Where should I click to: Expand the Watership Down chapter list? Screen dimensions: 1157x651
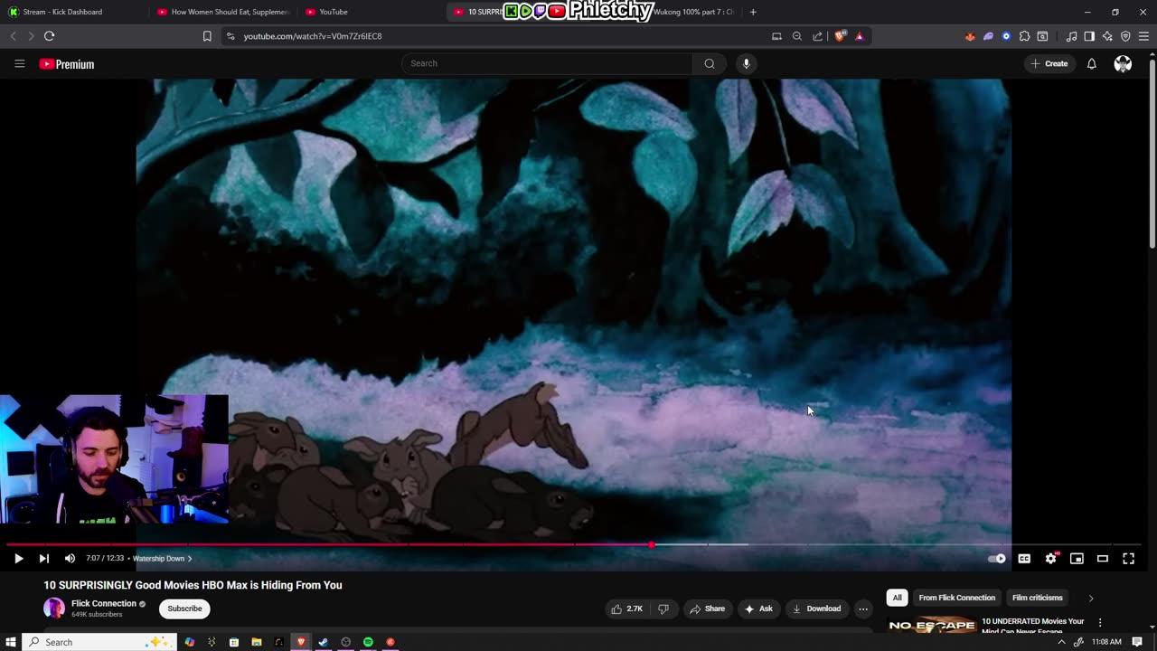[162, 559]
